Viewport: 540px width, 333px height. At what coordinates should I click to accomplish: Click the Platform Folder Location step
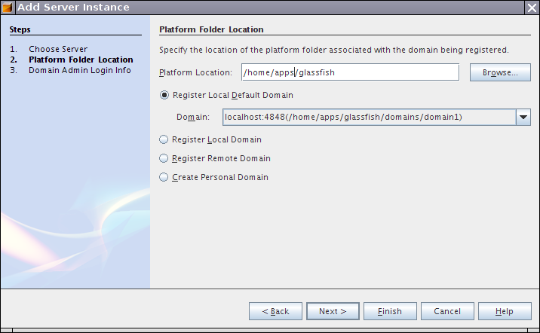[x=81, y=60]
